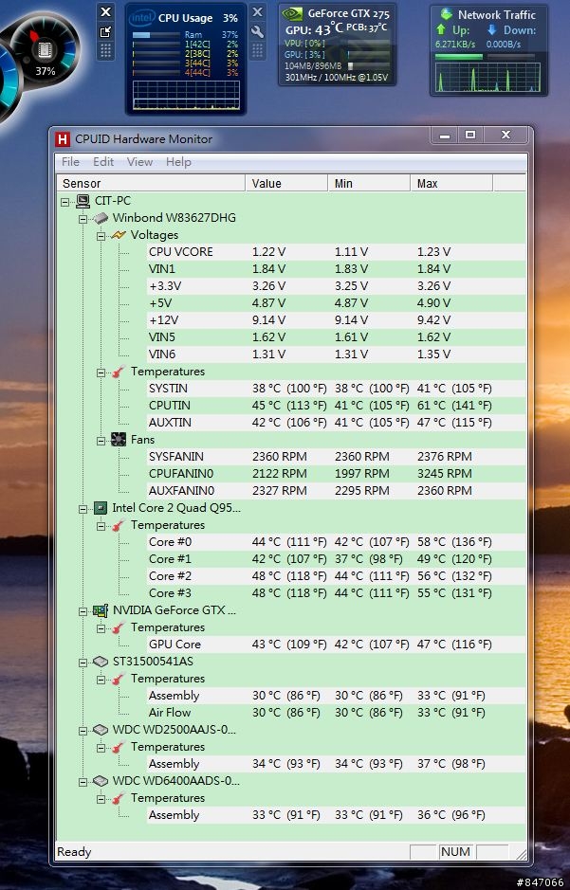Click the VIN6 max value 1.35 V

click(433, 354)
